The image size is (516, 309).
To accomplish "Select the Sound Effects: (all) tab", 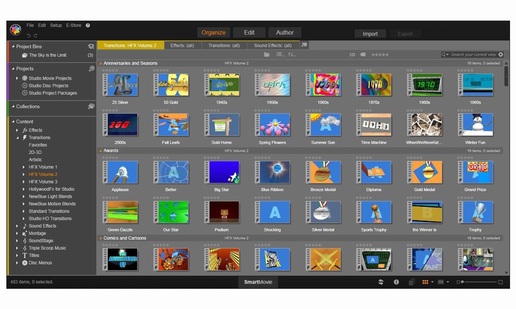I will click(x=273, y=46).
